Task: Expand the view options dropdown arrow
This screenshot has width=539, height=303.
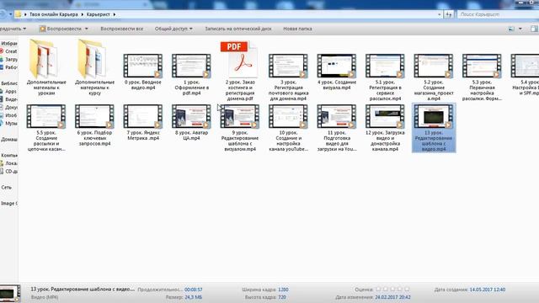Action: (x=520, y=29)
